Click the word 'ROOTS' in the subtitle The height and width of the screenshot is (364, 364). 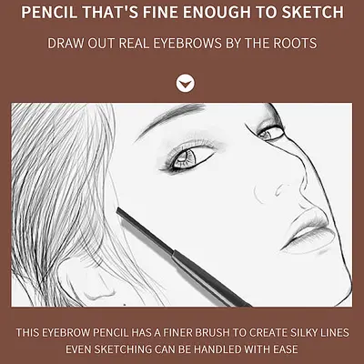[x=295, y=44]
